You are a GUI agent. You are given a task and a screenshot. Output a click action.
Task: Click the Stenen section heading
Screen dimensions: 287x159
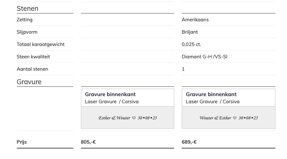(x=27, y=8)
